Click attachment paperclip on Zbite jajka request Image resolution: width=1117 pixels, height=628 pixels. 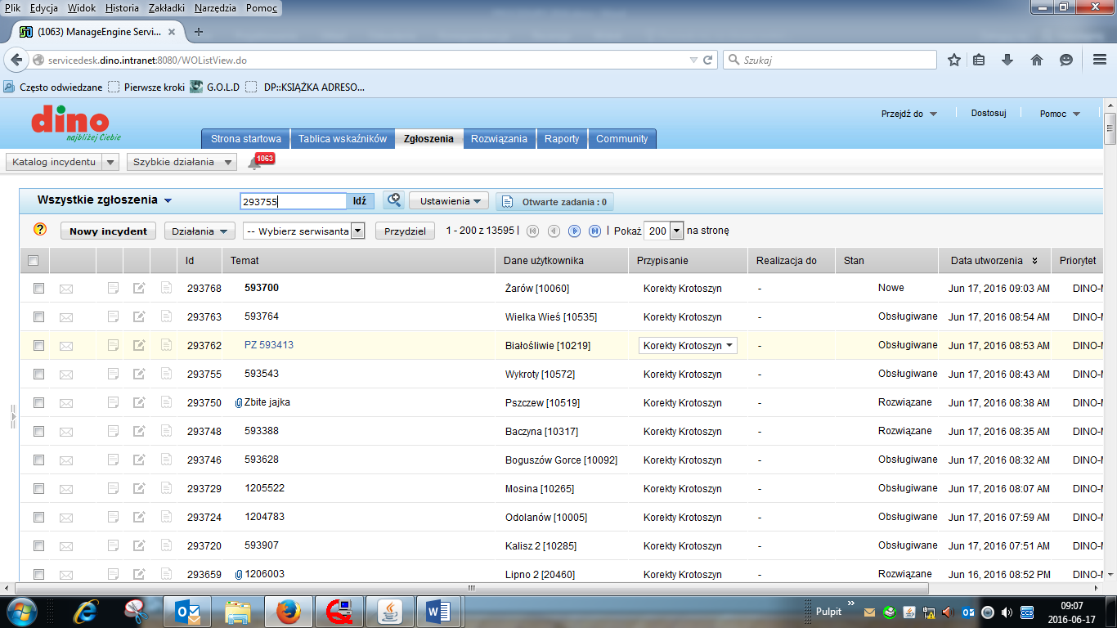tap(239, 403)
